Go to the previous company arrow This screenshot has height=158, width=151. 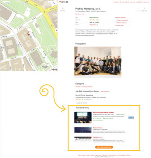coord(138,8)
